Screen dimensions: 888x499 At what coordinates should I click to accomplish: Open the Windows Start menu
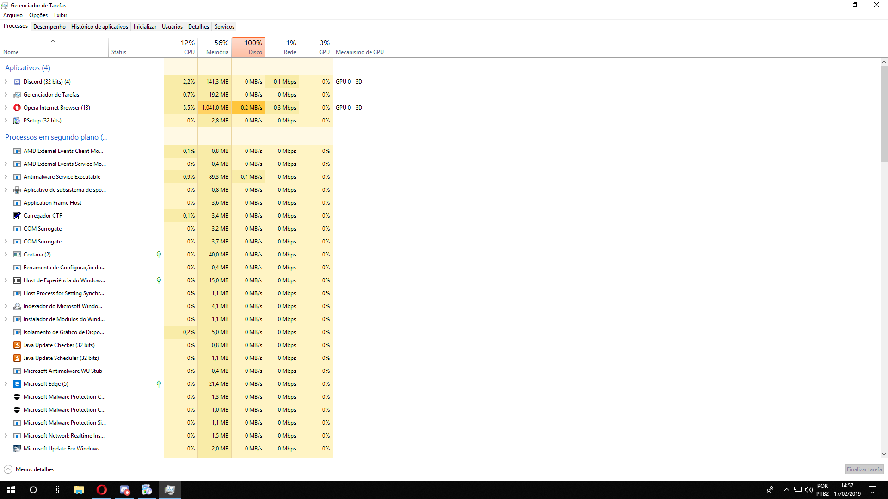tap(11, 490)
